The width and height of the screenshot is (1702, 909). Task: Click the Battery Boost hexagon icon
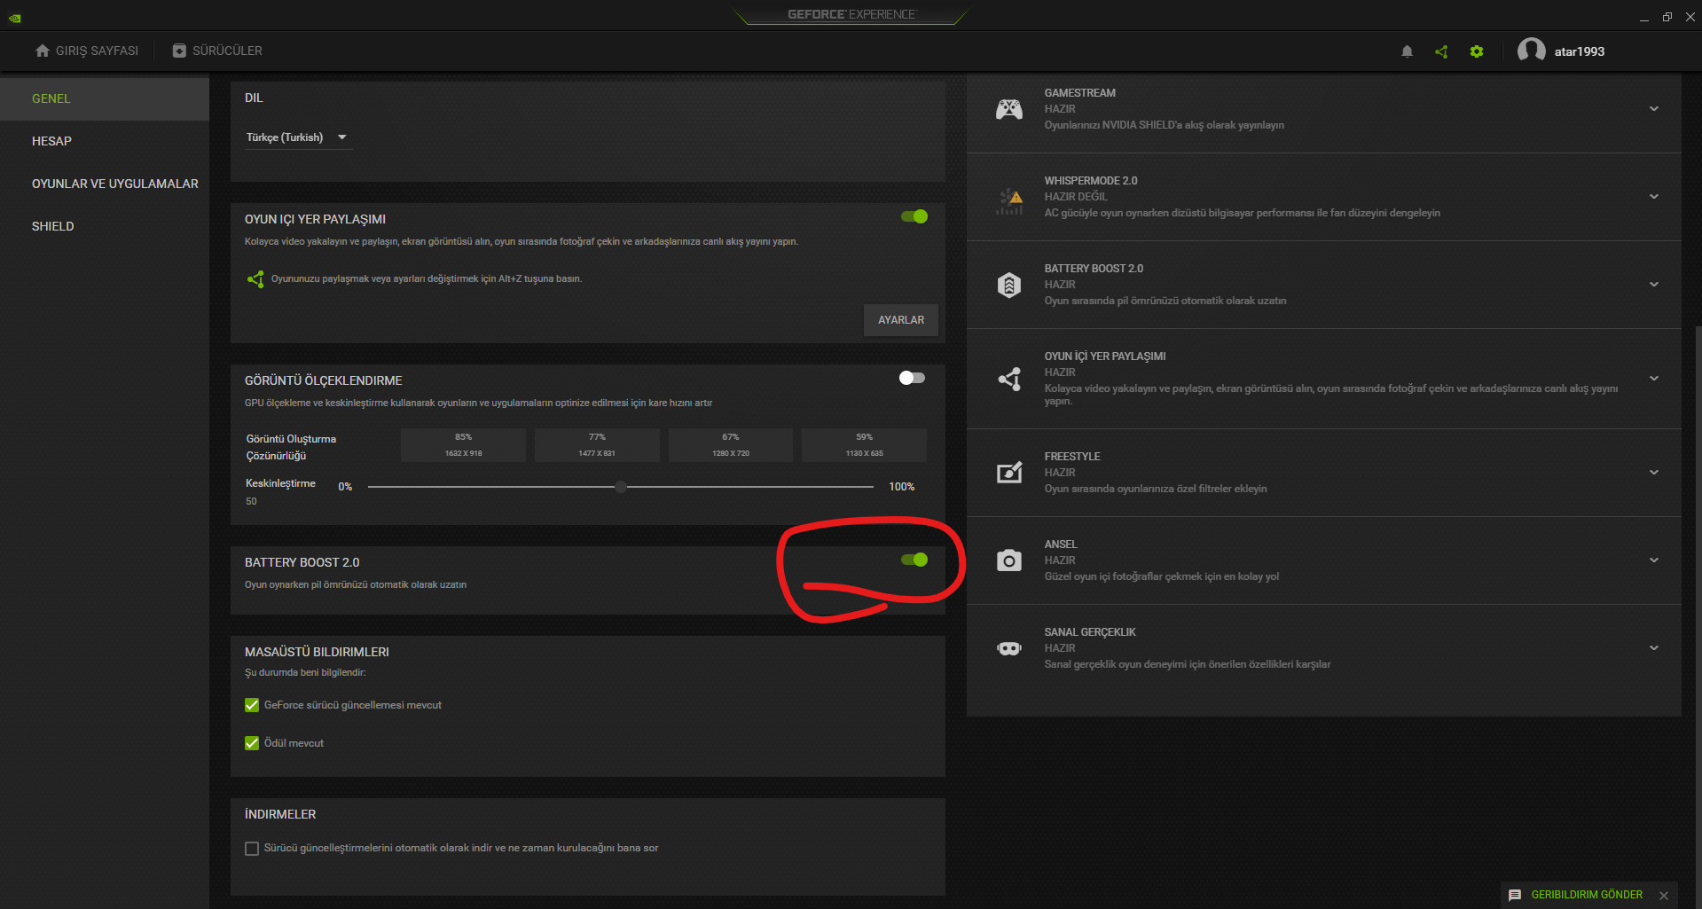pos(1009,285)
